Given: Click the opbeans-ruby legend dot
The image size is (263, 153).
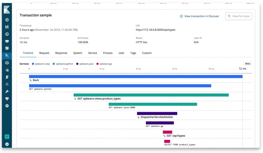Looking at the screenshot, I should pos(33,64).
